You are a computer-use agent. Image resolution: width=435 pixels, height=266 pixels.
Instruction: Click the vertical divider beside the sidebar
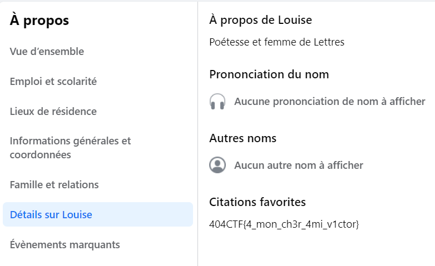tap(198, 133)
